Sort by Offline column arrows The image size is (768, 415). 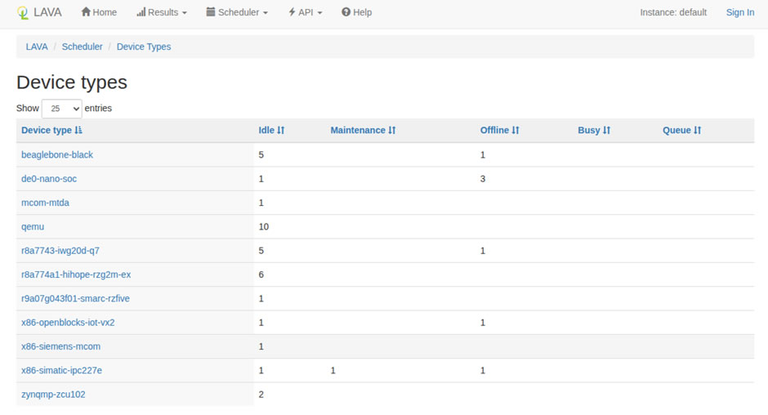pos(516,131)
